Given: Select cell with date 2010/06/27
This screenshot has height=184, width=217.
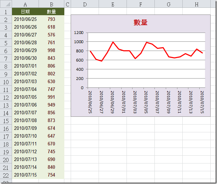Looking at the screenshot, I should click(25, 35).
